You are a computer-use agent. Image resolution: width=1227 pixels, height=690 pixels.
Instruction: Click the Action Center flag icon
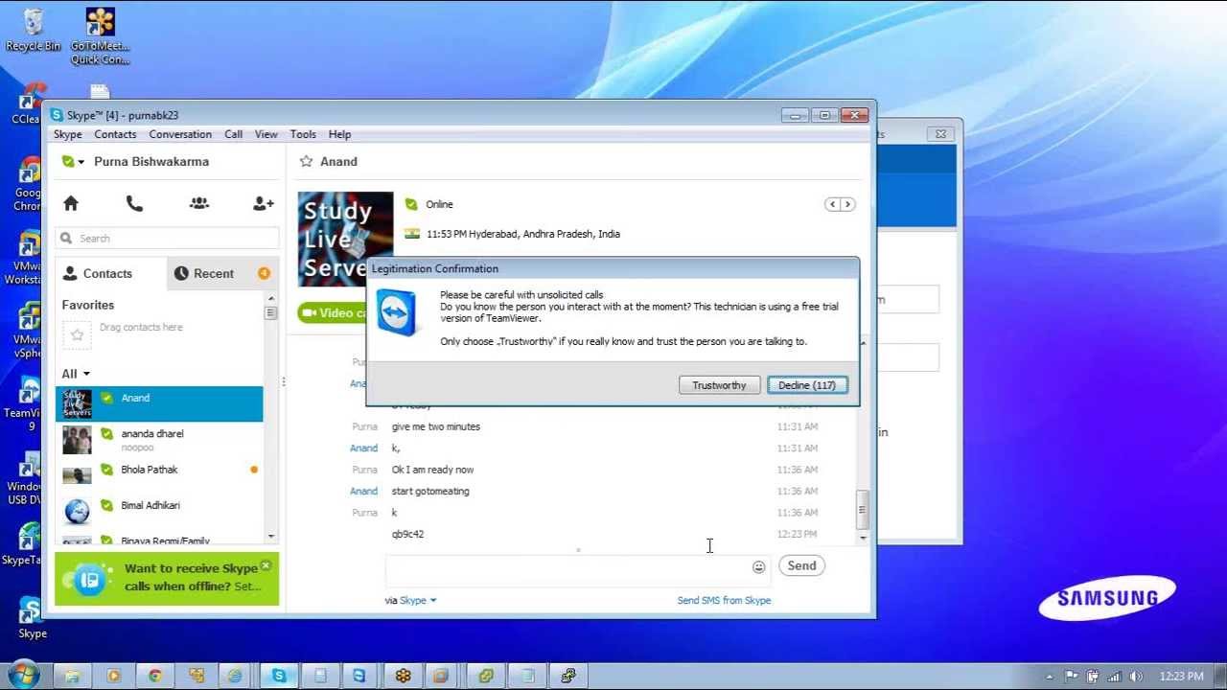(x=1071, y=676)
